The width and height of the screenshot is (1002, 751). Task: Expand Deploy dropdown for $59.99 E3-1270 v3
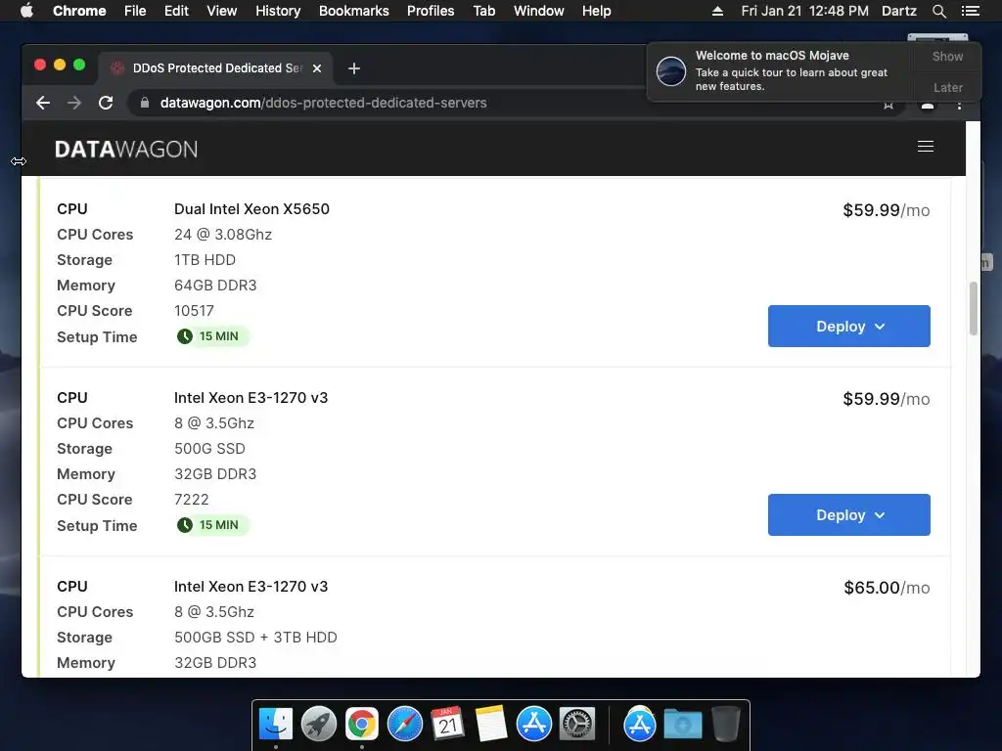coord(848,514)
